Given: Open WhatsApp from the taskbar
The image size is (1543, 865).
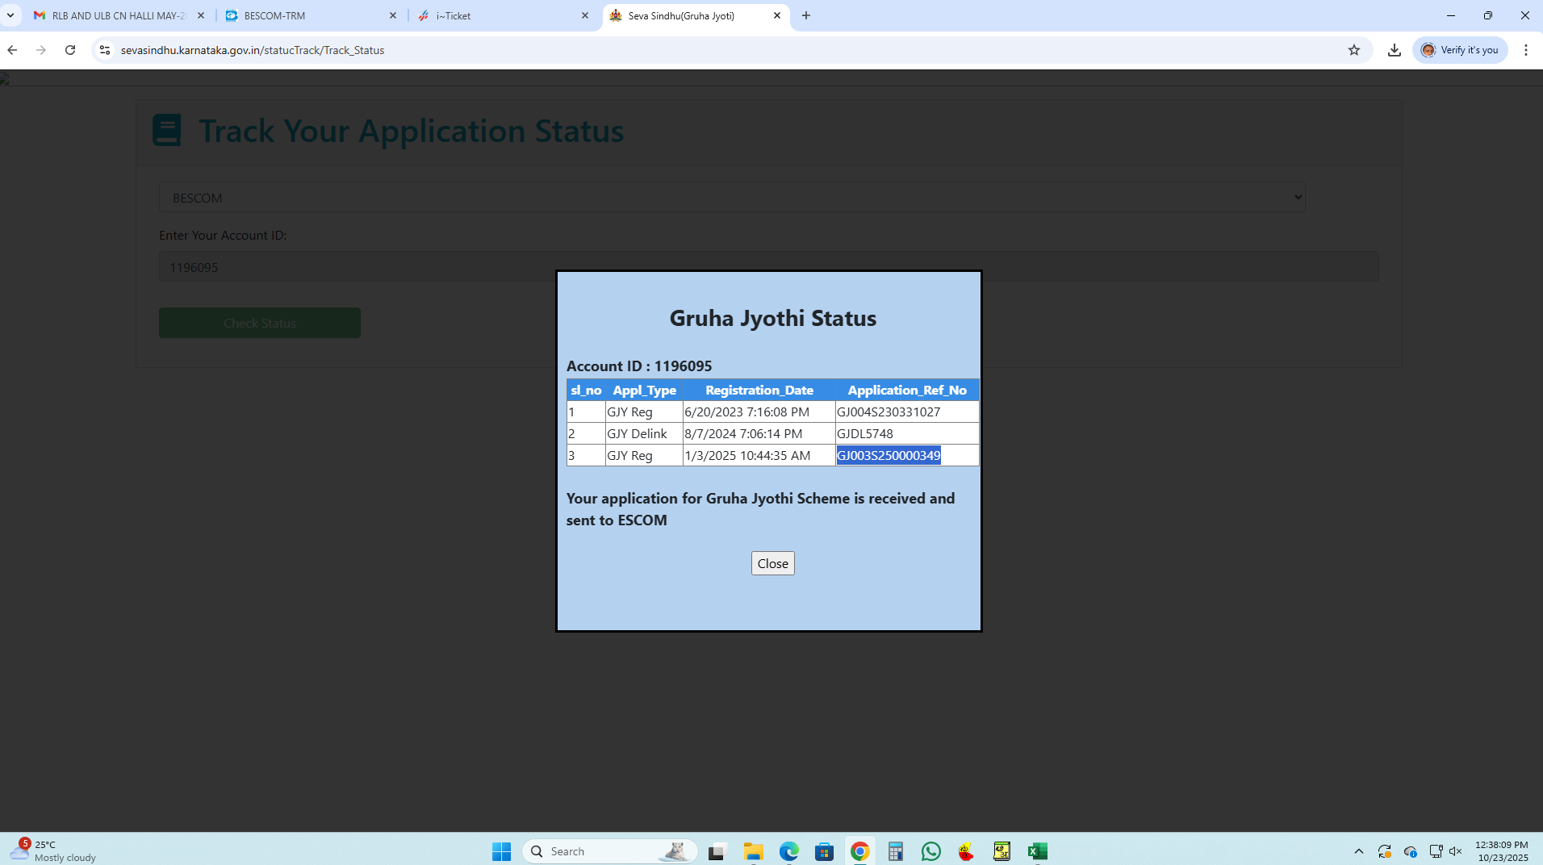Looking at the screenshot, I should [930, 851].
